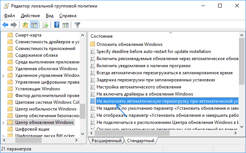
Task: Click the Up one level folder icon
Action: (25, 25)
